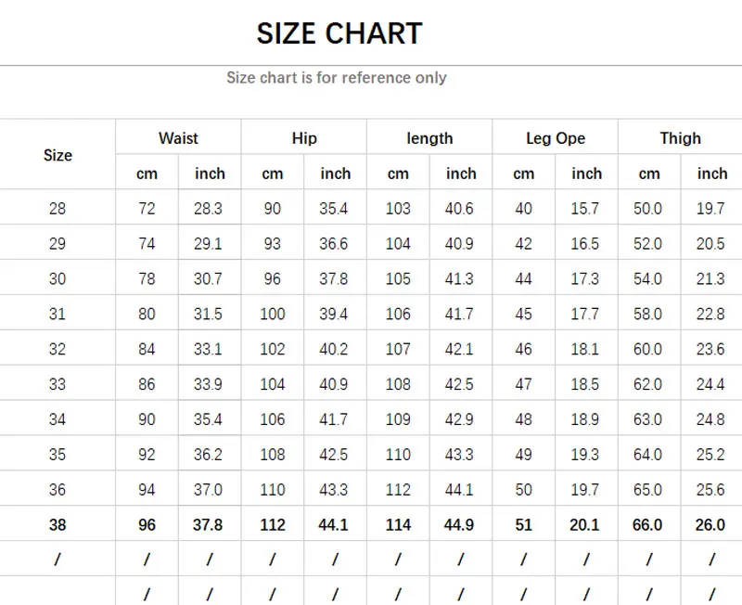Click the Hip column header
Image resolution: width=742 pixels, height=605 pixels.
(x=304, y=138)
